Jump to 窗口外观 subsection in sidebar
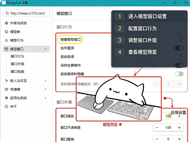 pos(18,64)
